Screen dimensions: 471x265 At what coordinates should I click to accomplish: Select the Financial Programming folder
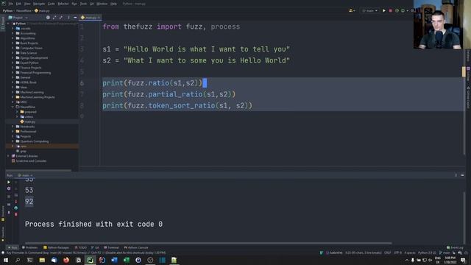33,73
